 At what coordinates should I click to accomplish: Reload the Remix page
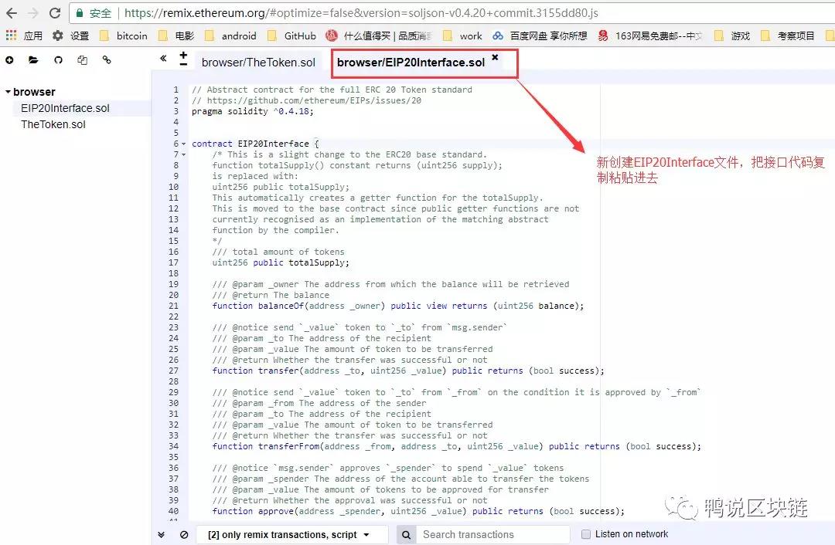(x=54, y=13)
